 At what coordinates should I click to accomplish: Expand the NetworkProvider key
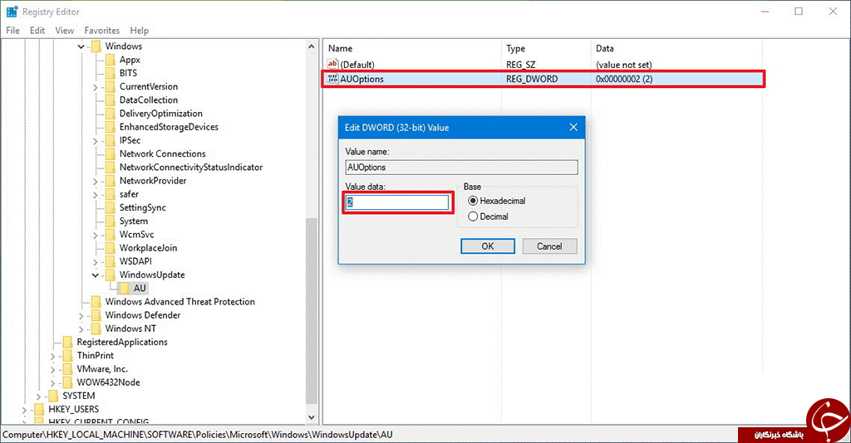click(95, 181)
